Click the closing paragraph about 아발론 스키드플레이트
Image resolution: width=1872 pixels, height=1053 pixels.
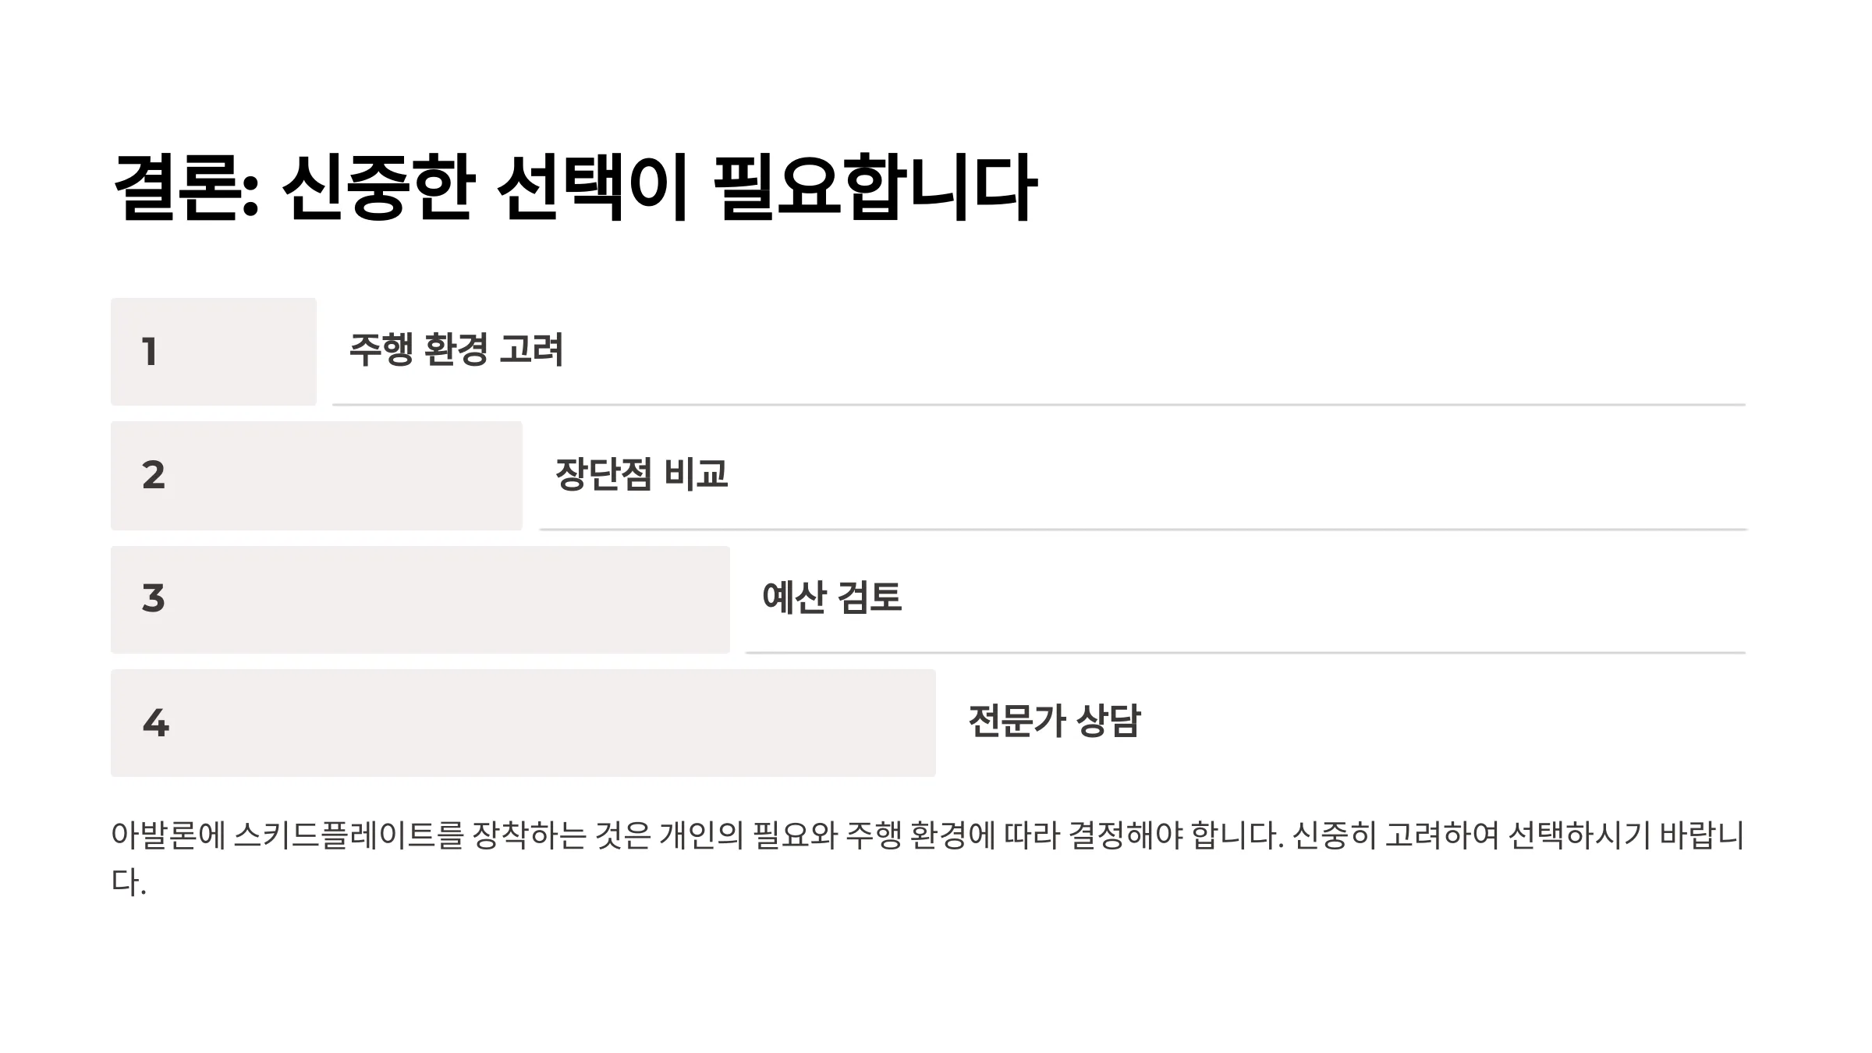928,859
